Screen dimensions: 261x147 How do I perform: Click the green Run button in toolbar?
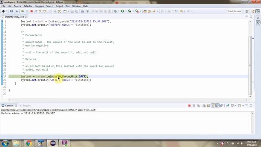click(x=122, y=11)
